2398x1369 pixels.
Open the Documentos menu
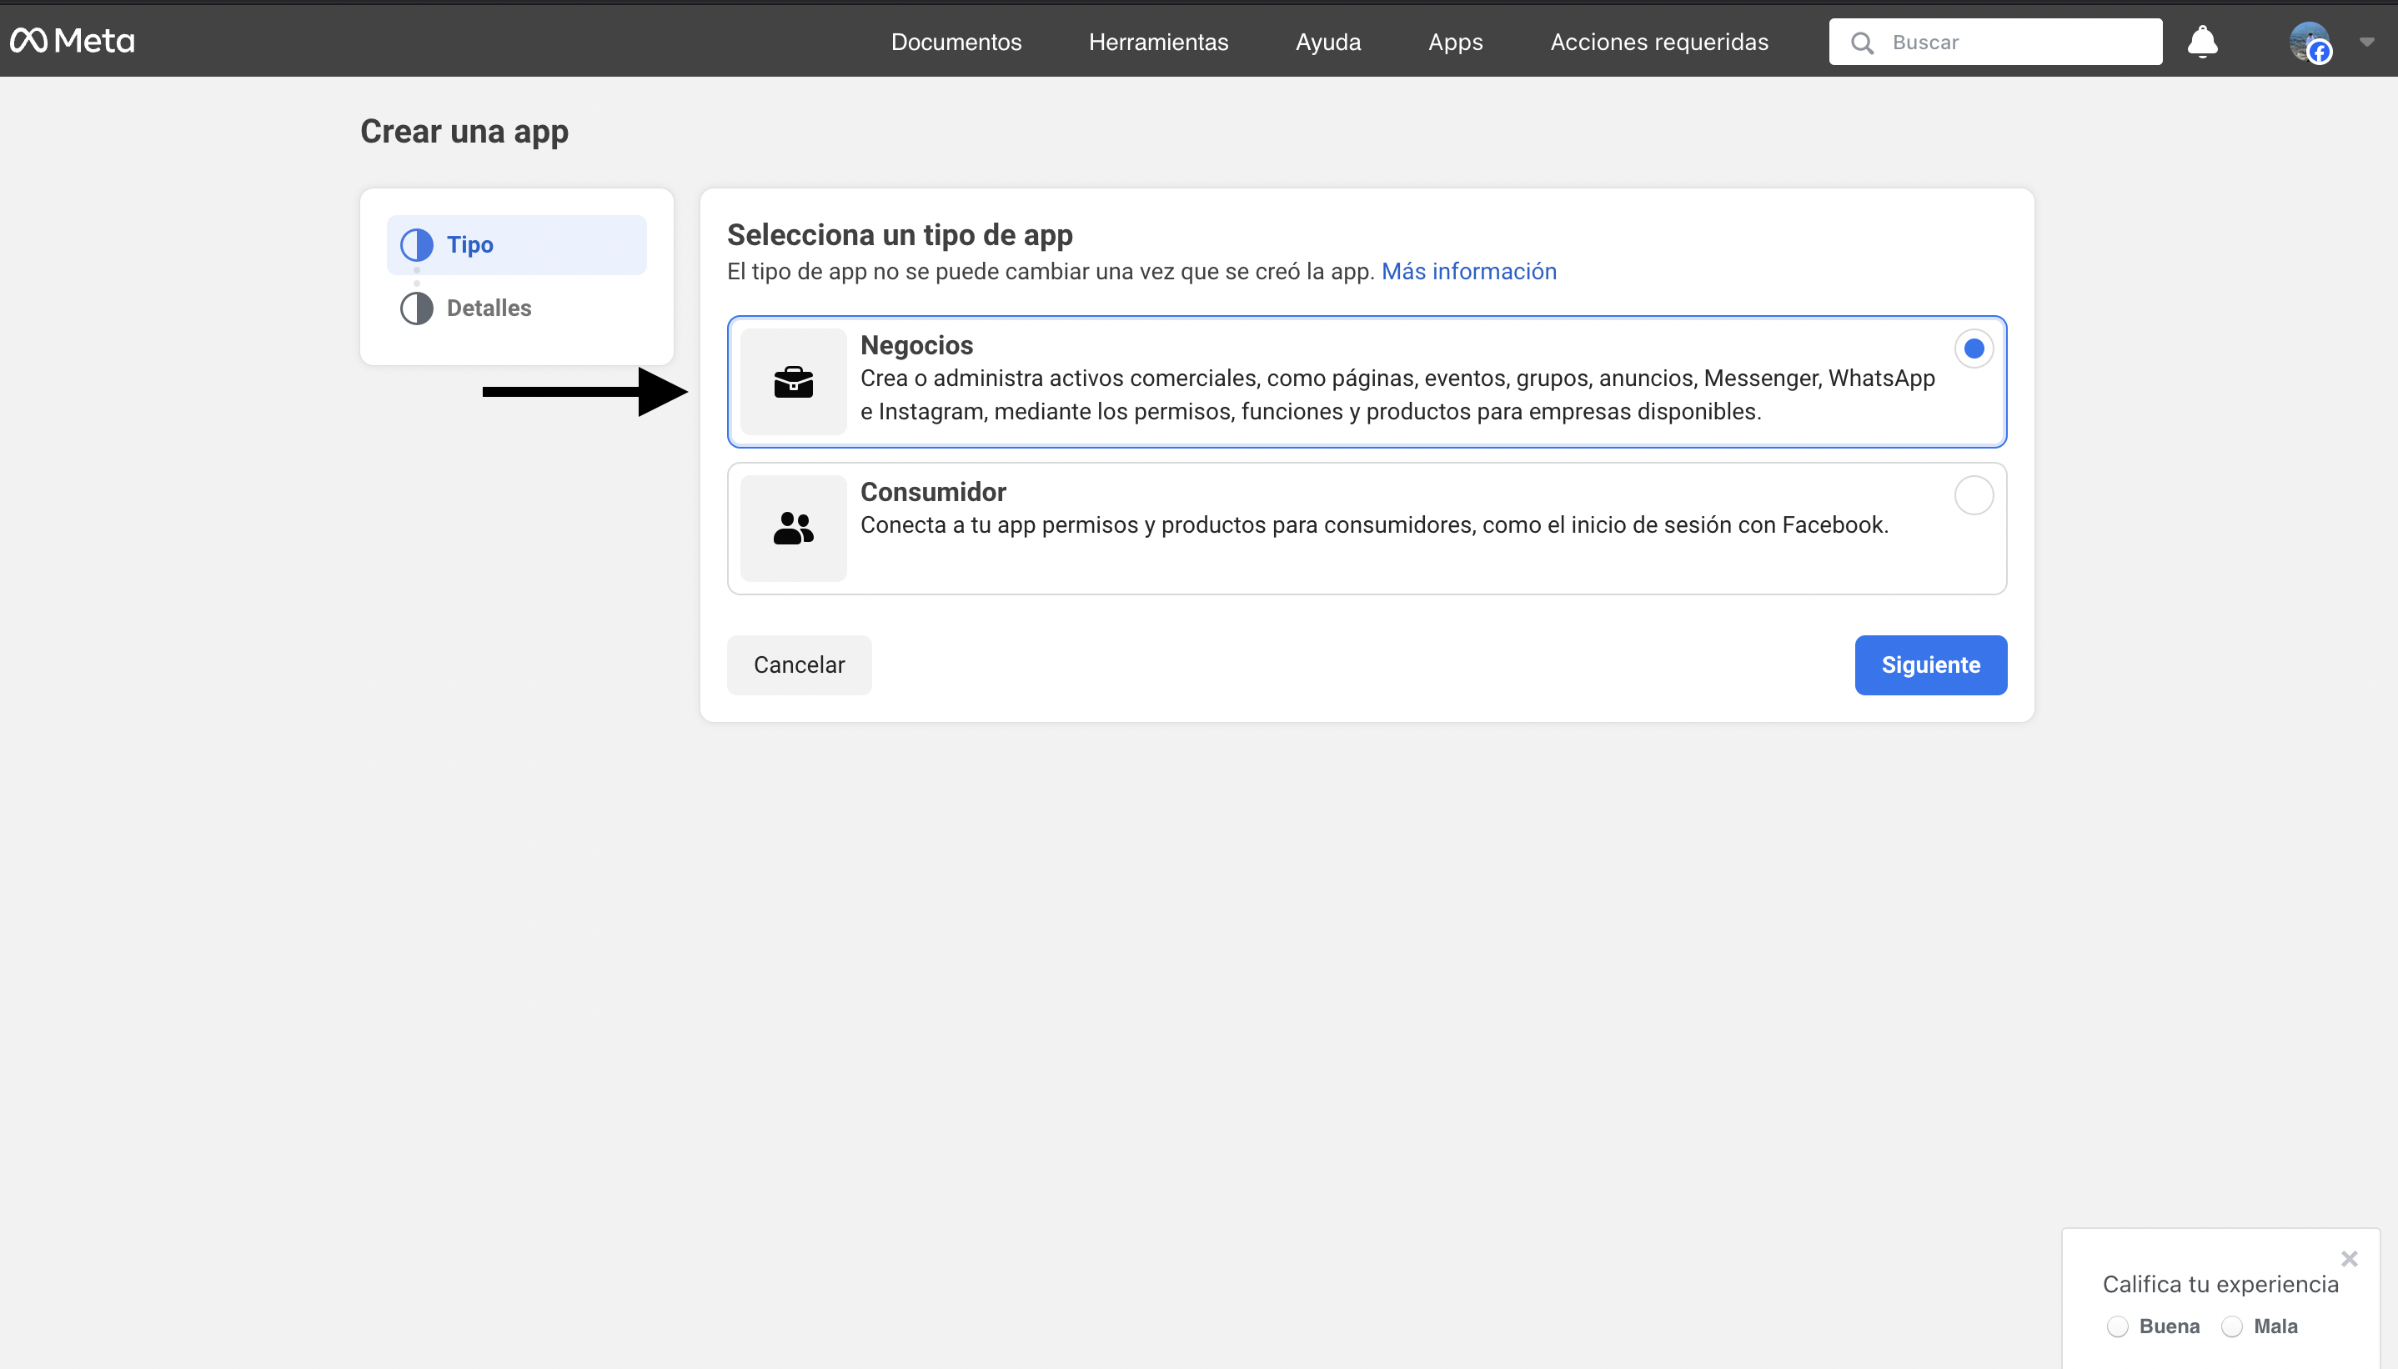click(x=956, y=43)
